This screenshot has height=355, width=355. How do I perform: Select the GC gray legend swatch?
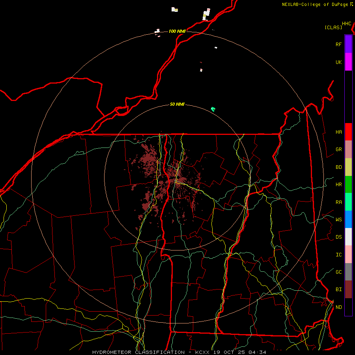(348, 272)
